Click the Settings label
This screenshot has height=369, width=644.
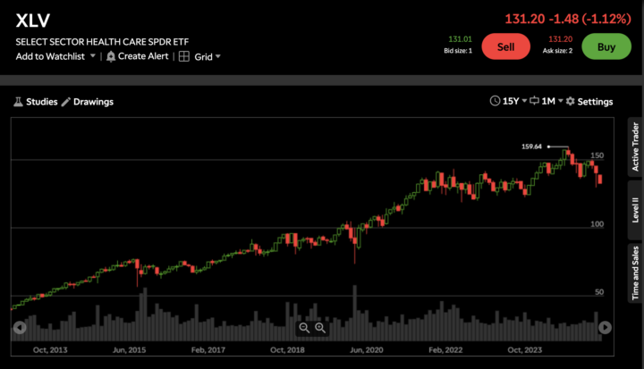tap(595, 102)
